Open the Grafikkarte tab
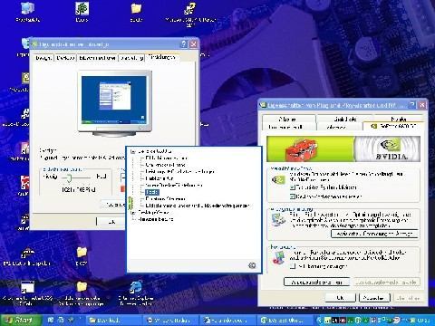Screen dimensions: 435x326 345,119
